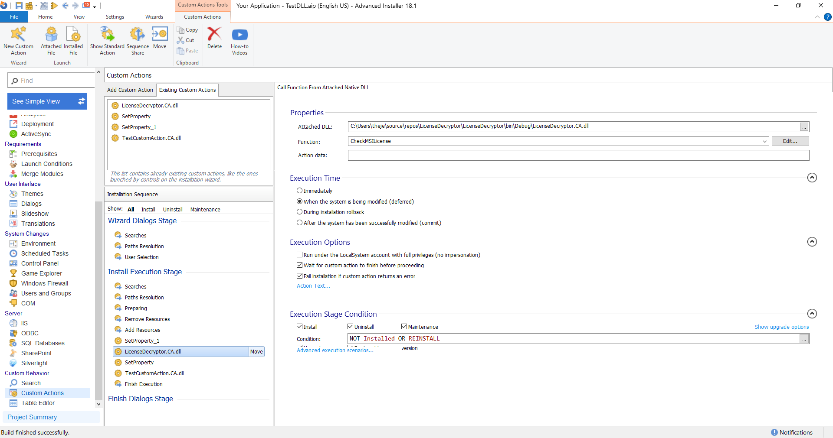Collapse the Execution Time section

[x=812, y=178]
